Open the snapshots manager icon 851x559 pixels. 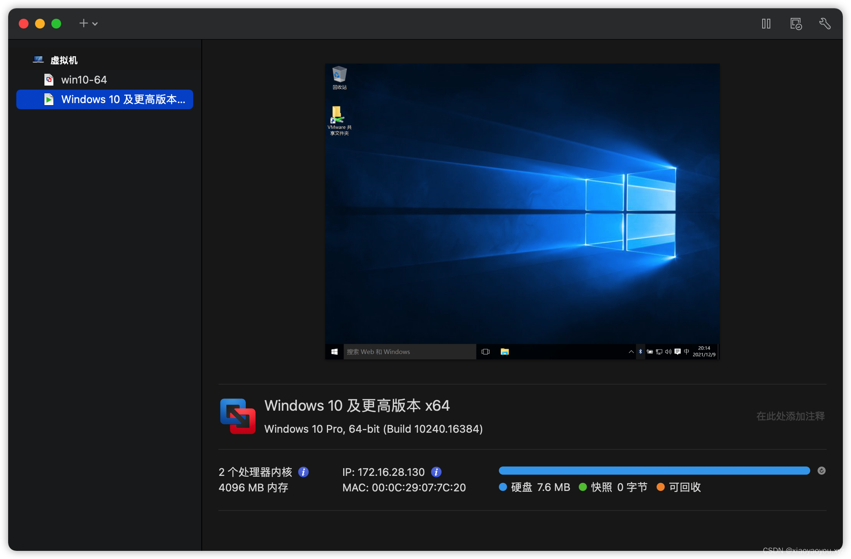796,24
